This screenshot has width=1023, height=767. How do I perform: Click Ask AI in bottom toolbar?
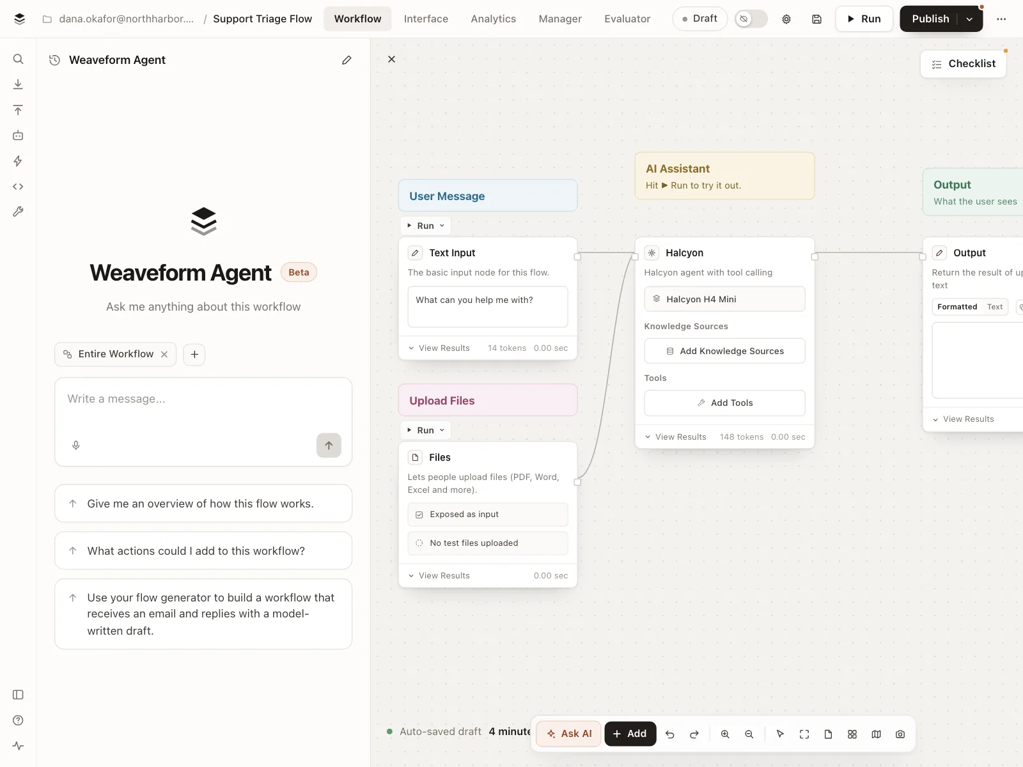point(569,734)
